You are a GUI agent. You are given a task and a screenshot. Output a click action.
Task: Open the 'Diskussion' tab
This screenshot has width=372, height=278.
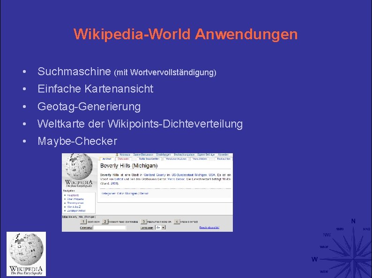click(x=123, y=159)
